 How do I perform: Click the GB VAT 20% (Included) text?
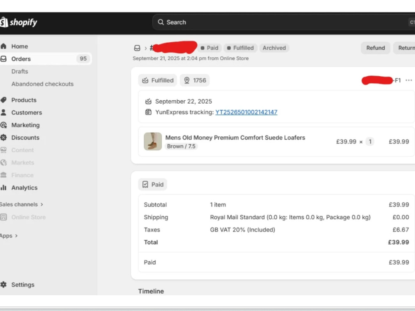click(x=242, y=230)
